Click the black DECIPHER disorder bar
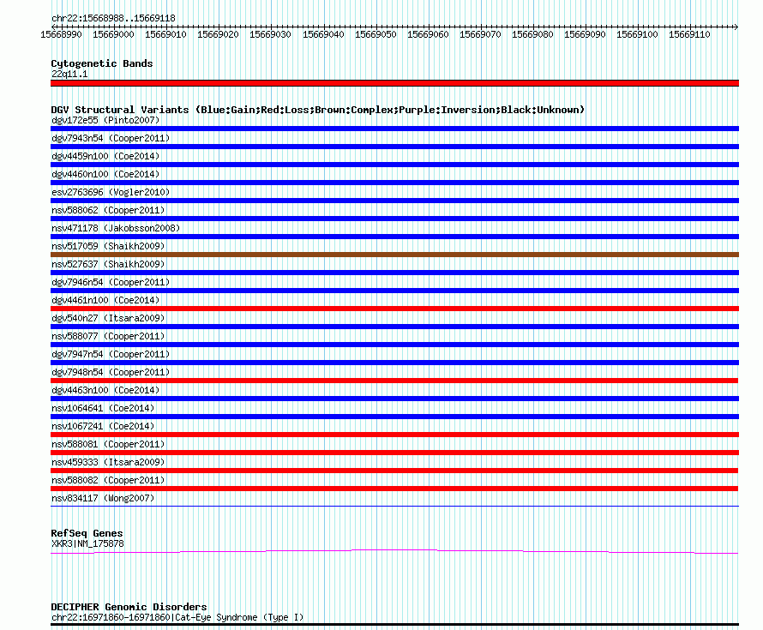This screenshot has width=763, height=630. (394, 624)
